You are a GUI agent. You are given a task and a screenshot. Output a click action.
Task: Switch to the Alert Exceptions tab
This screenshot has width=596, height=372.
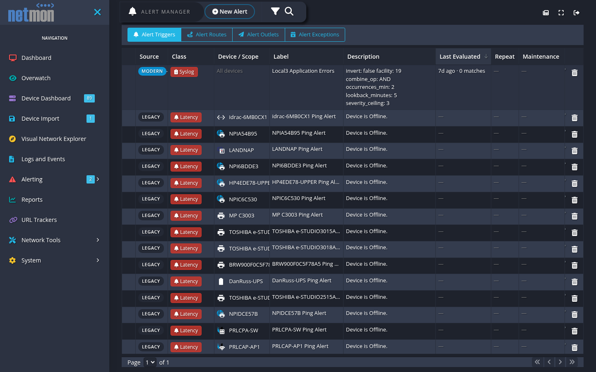click(315, 35)
